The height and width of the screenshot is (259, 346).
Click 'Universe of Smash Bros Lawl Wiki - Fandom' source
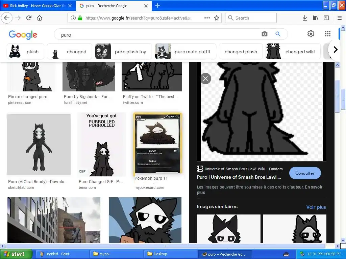pos(244,169)
